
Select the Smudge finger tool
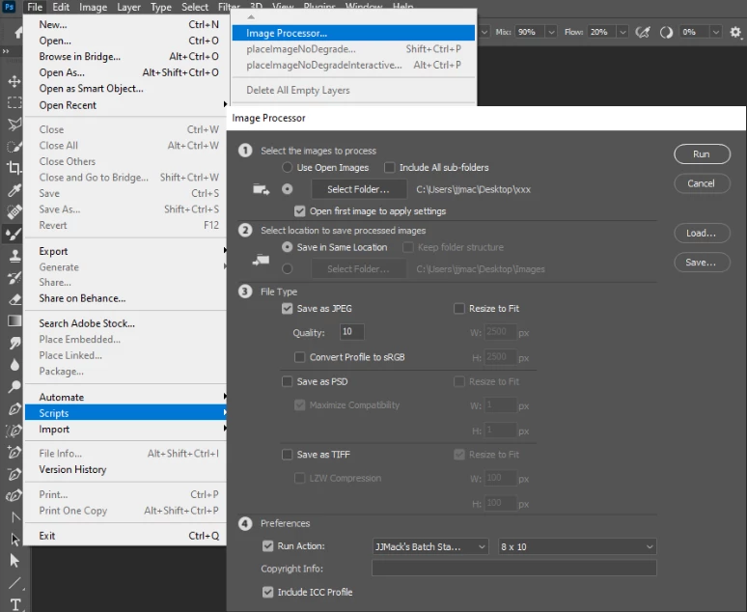pyautogui.click(x=14, y=343)
